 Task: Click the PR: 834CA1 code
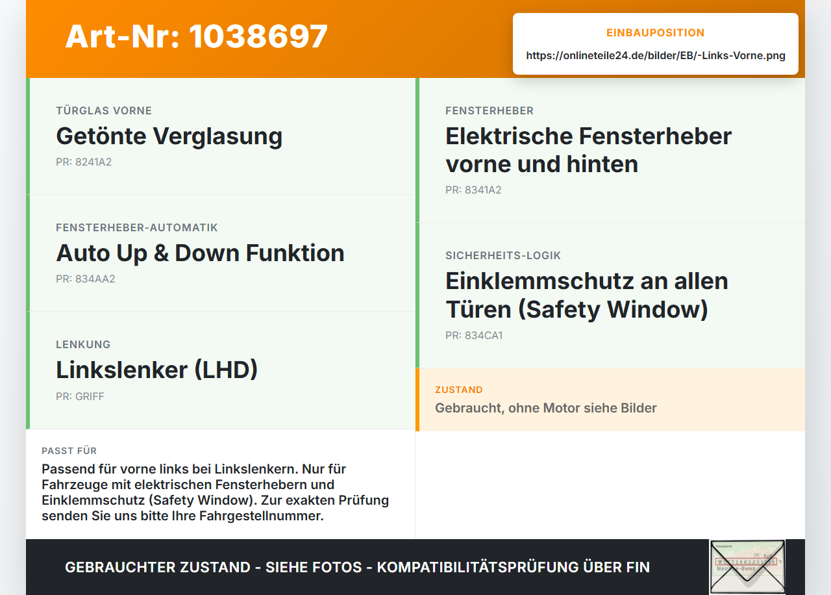pos(474,336)
